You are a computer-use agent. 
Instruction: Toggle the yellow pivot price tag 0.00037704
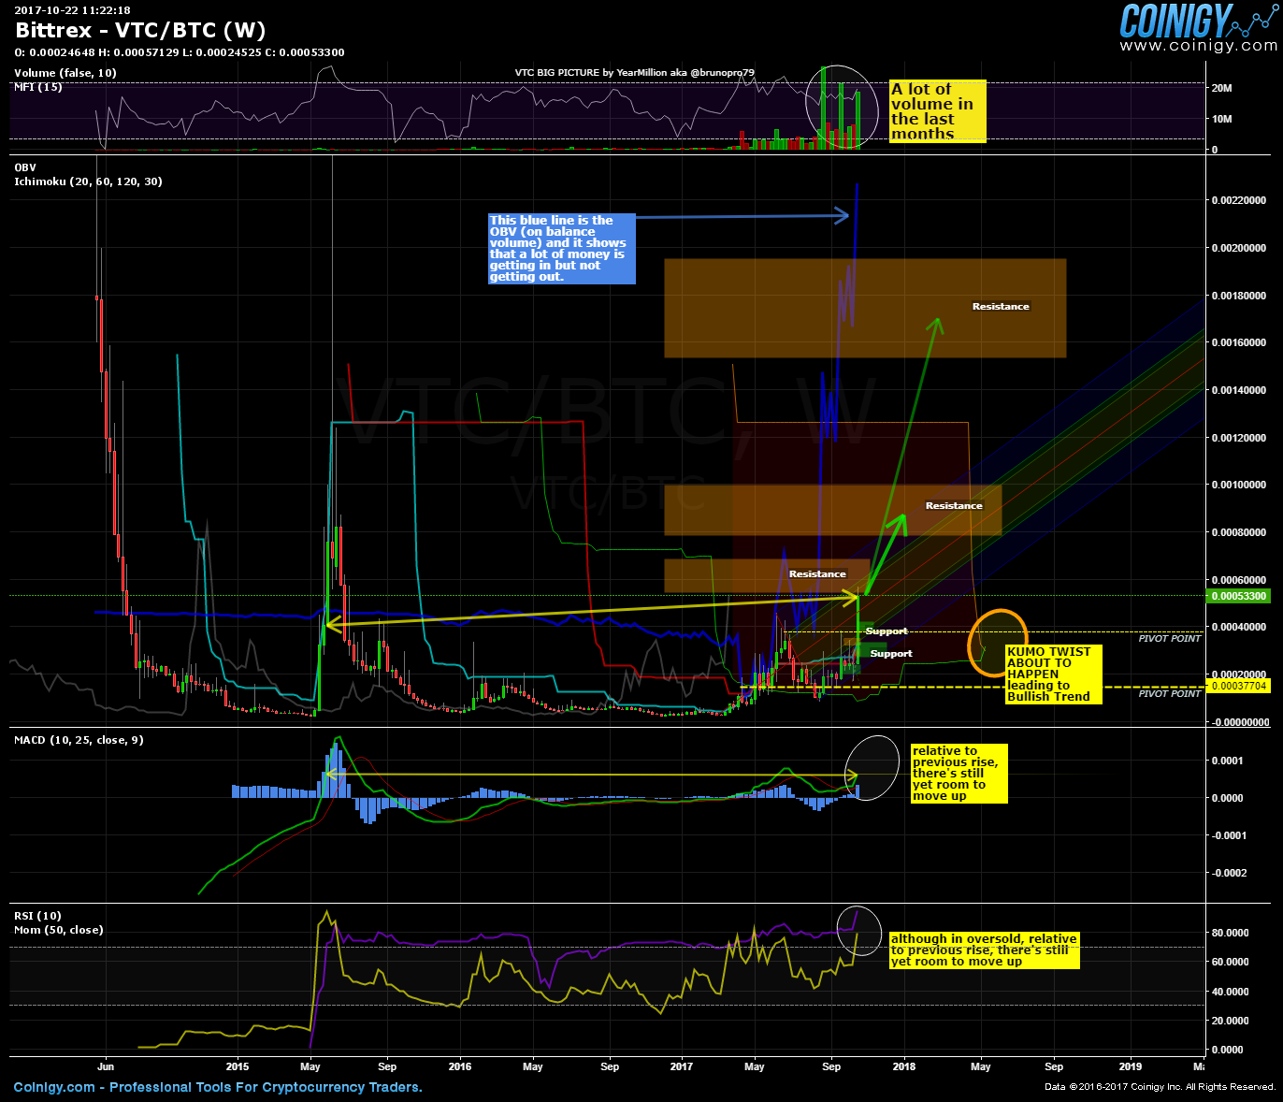click(x=1240, y=686)
